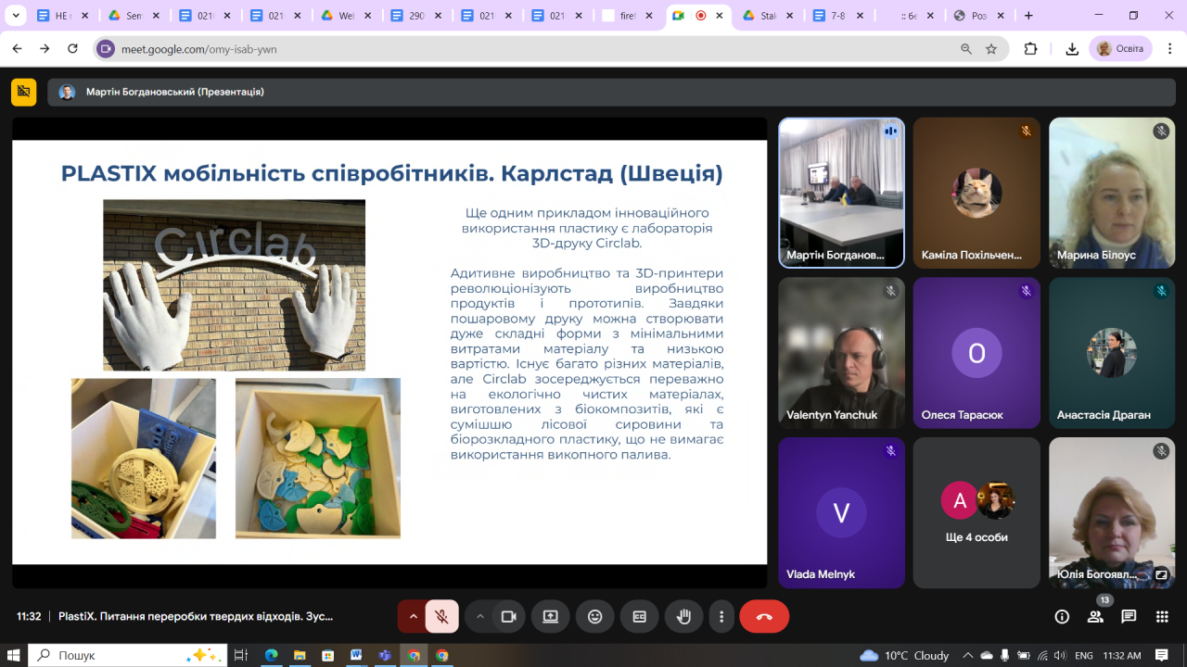This screenshot has width=1187, height=667.
Task: Expand audio settings arrow beside the microphone
Action: pos(414,617)
